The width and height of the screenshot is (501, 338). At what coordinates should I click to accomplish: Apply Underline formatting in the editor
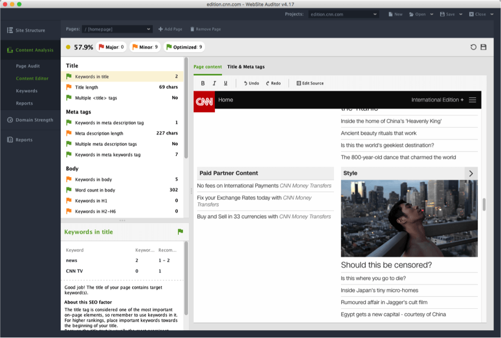(x=226, y=83)
